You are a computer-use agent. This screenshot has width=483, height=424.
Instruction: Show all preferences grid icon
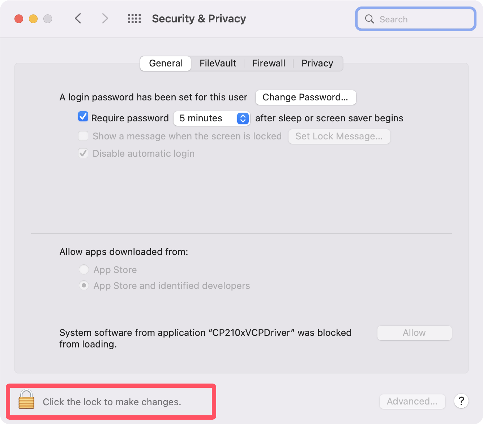pos(134,18)
